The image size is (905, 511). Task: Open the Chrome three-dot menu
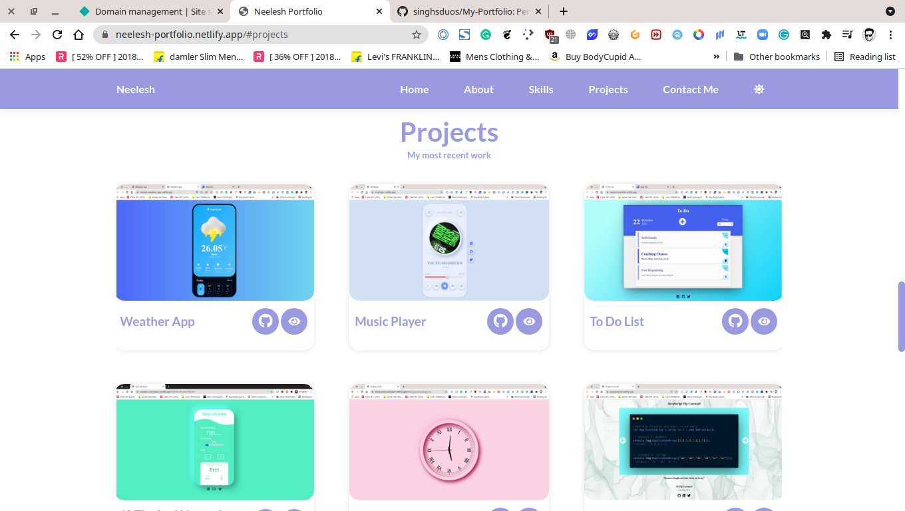point(890,35)
